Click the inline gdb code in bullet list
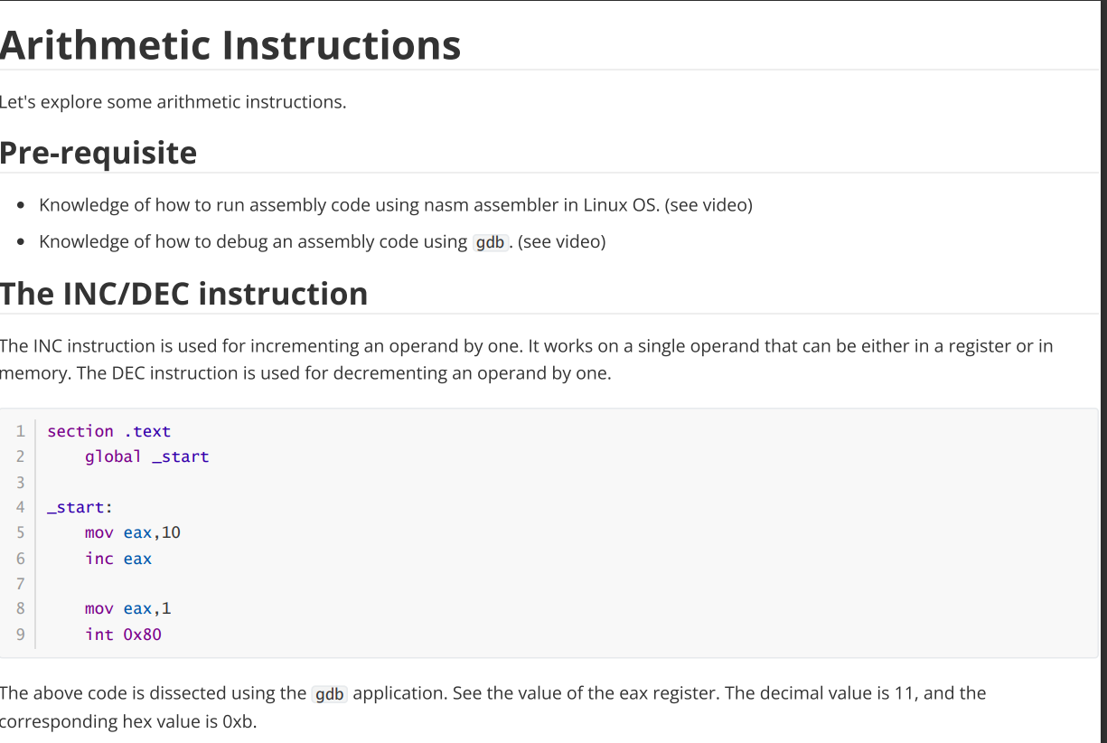This screenshot has width=1107, height=743. tap(490, 242)
